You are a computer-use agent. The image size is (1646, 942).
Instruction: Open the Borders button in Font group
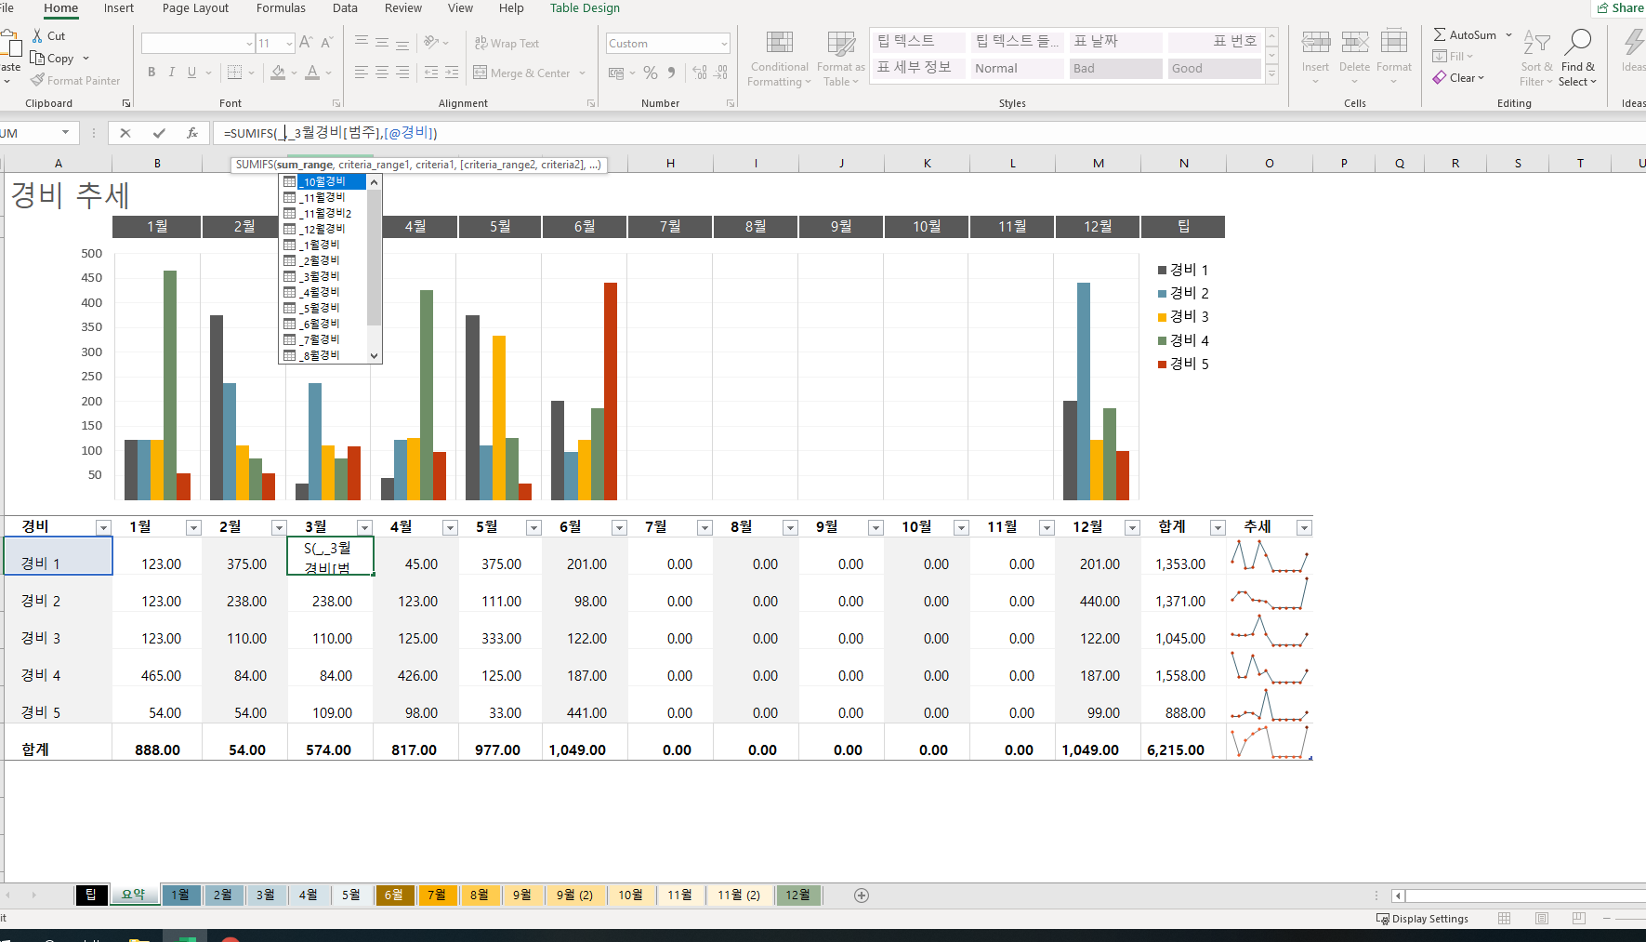(234, 73)
